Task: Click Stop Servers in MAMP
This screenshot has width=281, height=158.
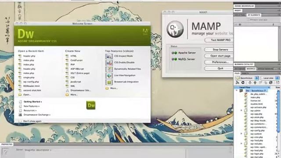Action: click(219, 50)
